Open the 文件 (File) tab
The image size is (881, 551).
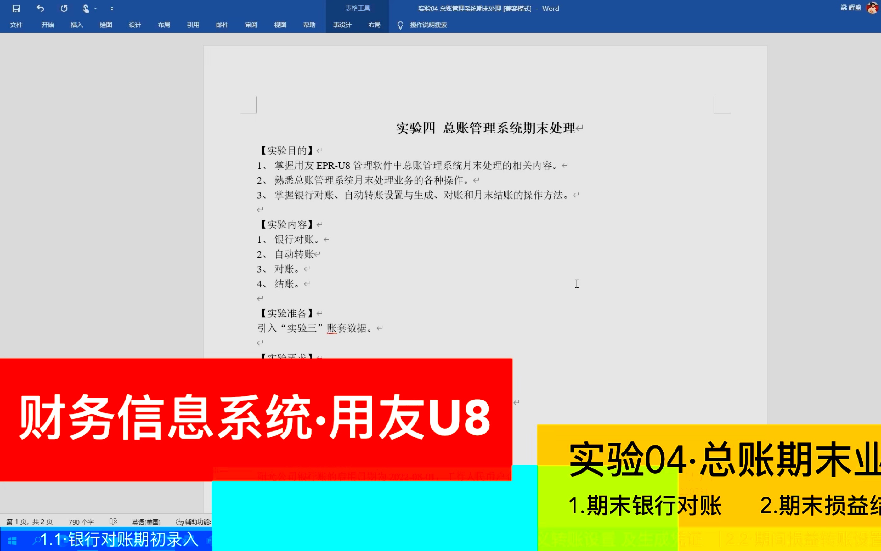point(16,25)
